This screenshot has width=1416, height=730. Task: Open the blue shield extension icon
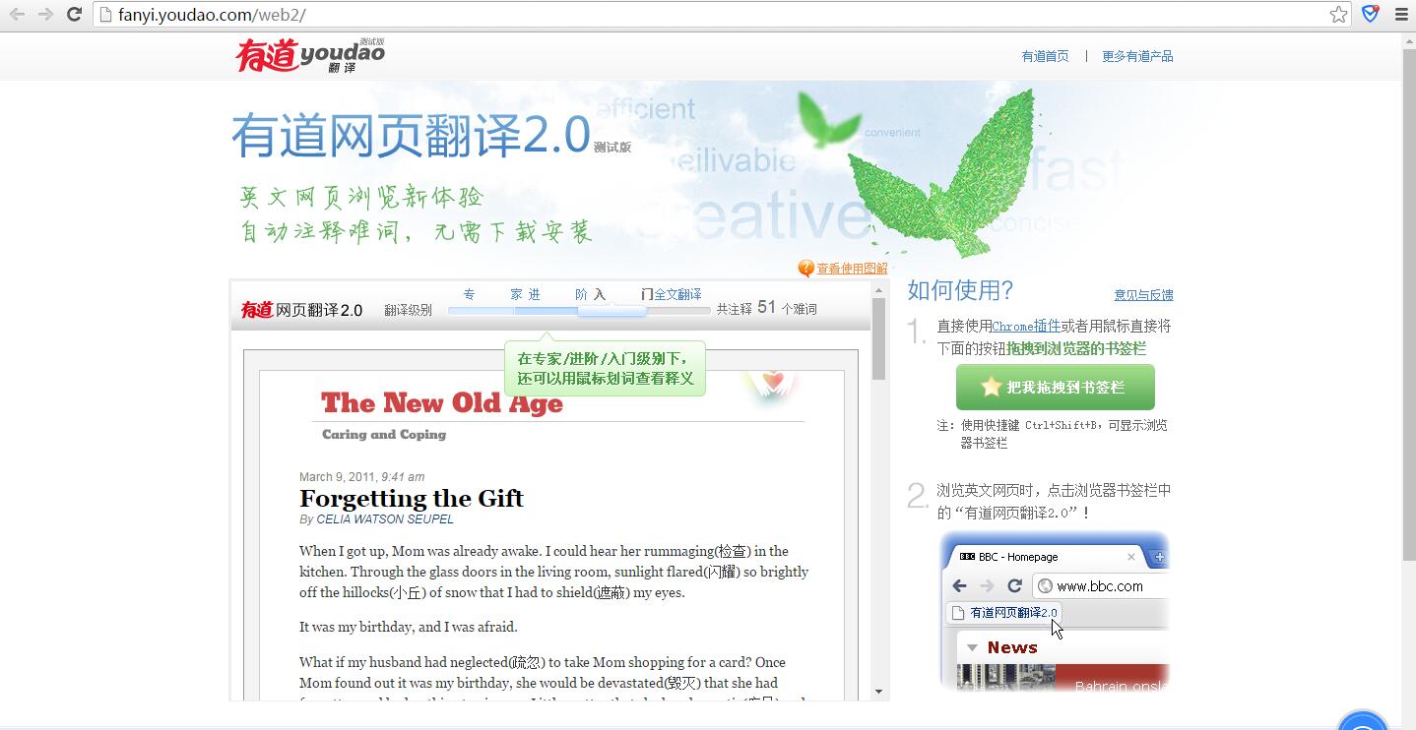tap(1370, 14)
